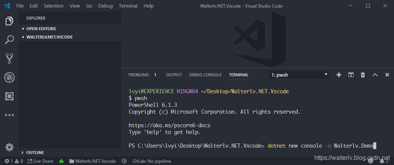Open the Debug view in activity bar
Image resolution: width=394 pixels, height=165 pixels.
9,77
